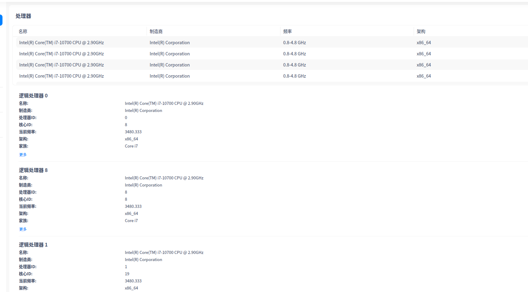The height and width of the screenshot is (292, 528).
Task: Click the 制造商: label in 逻辑处理器 1
Action: [26, 260]
